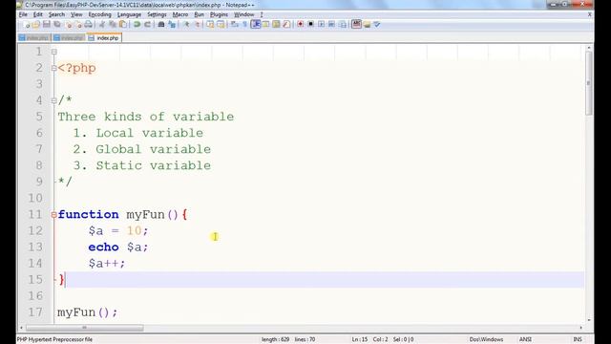Print the document via printer icon
The width and height of the screenshot is (611, 344).
click(x=89, y=25)
